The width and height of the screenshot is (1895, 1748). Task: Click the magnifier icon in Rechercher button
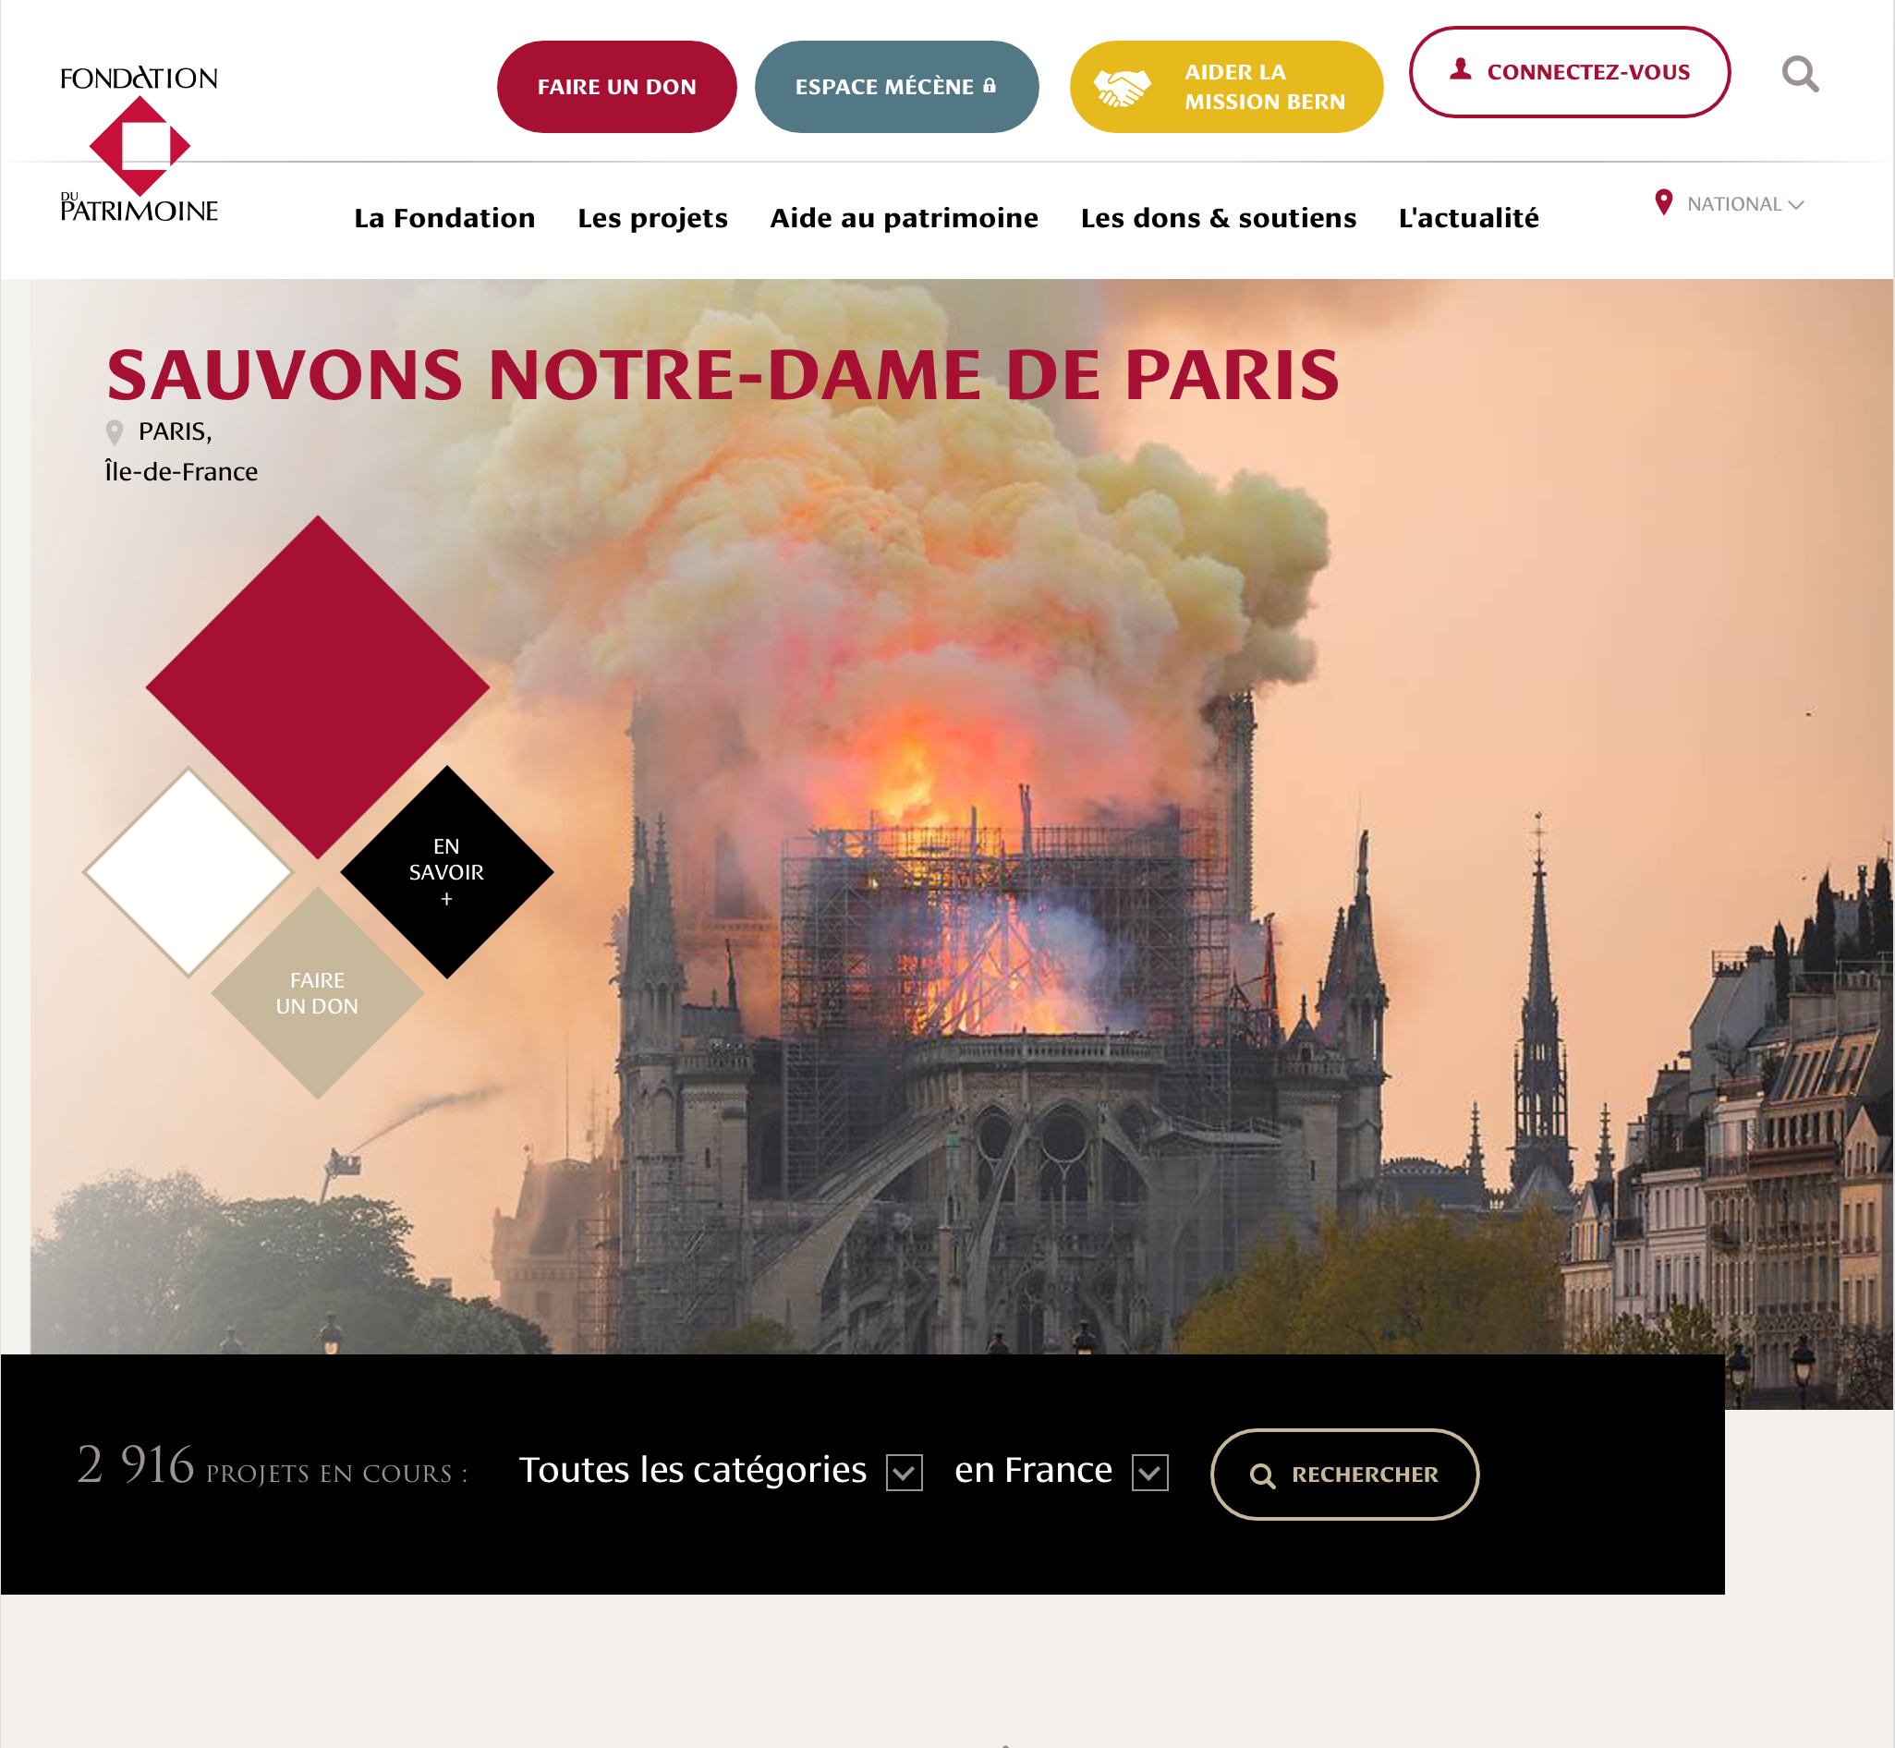pyautogui.click(x=1262, y=1475)
